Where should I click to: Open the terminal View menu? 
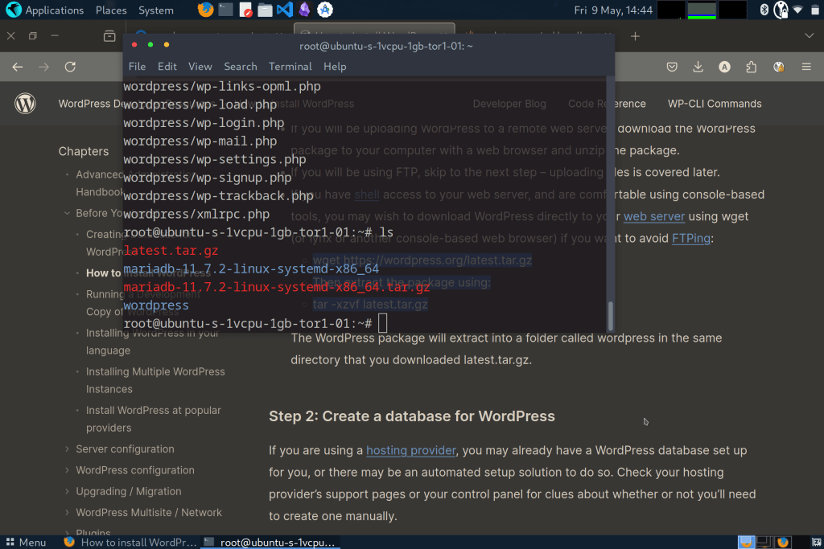point(200,67)
